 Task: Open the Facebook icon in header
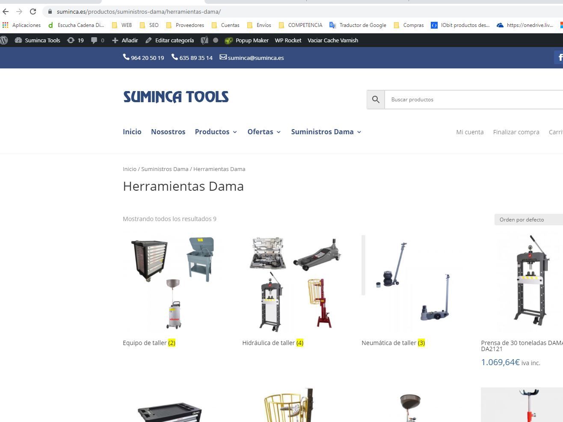pyautogui.click(x=559, y=57)
